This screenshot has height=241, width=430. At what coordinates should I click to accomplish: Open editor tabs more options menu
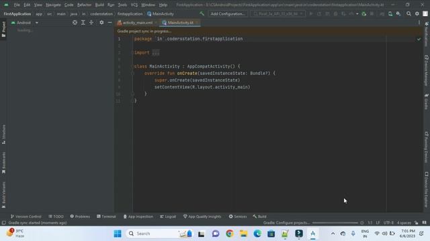[x=419, y=23]
